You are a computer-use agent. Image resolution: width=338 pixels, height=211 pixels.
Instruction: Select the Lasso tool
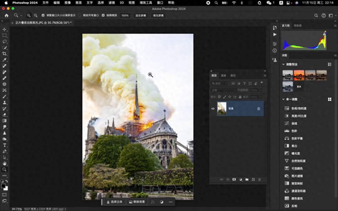pyautogui.click(x=4, y=42)
